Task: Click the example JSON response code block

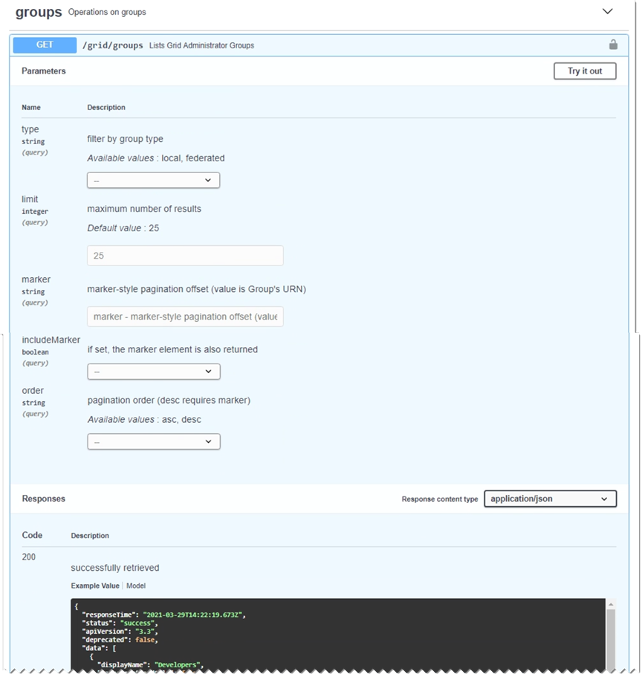Action: pos(334,635)
